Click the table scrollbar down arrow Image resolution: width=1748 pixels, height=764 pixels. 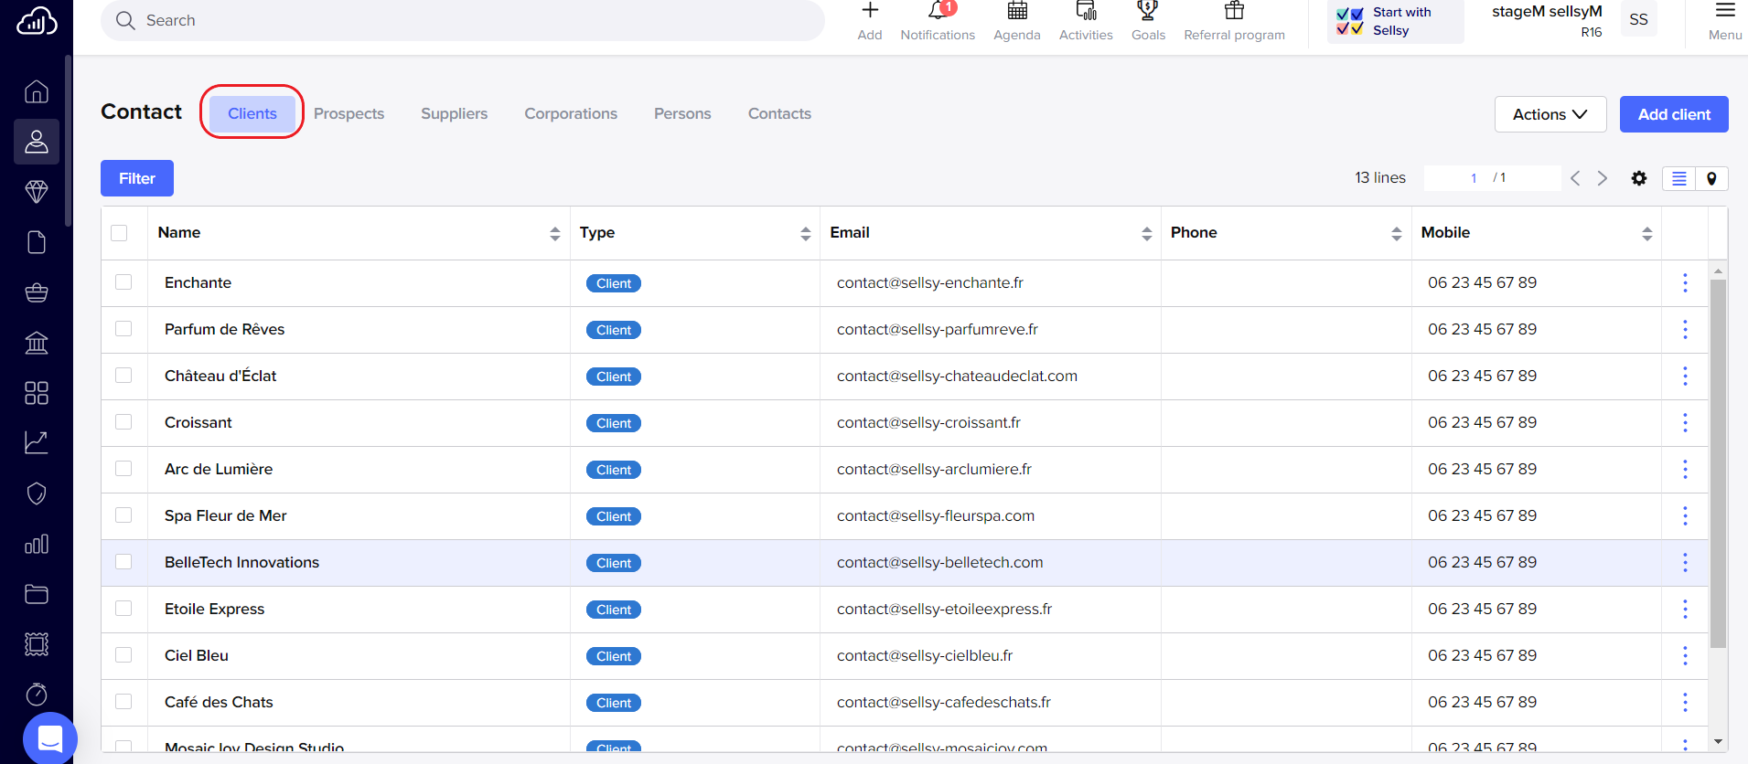tap(1718, 742)
